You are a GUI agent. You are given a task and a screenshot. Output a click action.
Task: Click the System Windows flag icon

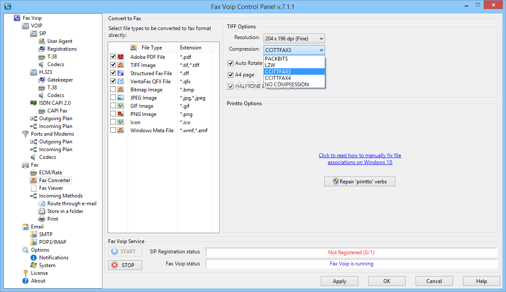[33, 265]
